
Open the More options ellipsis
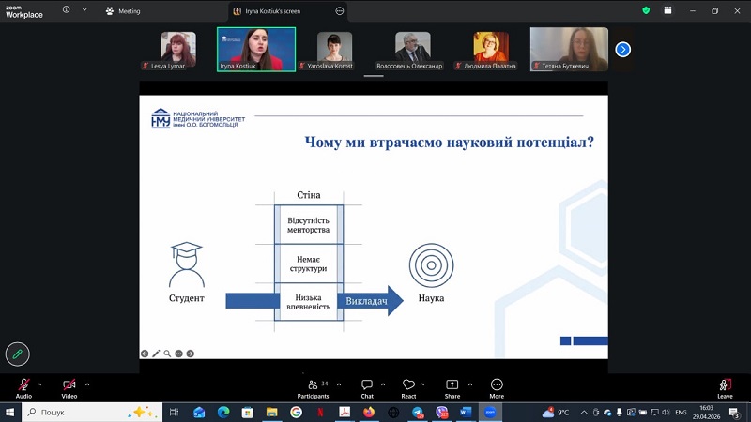click(497, 388)
